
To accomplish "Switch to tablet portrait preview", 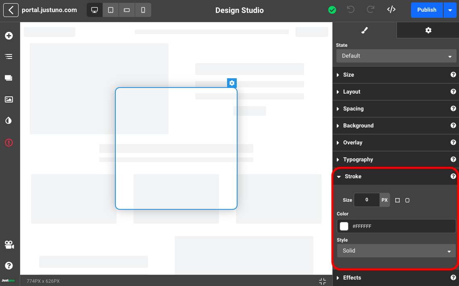I will (111, 10).
